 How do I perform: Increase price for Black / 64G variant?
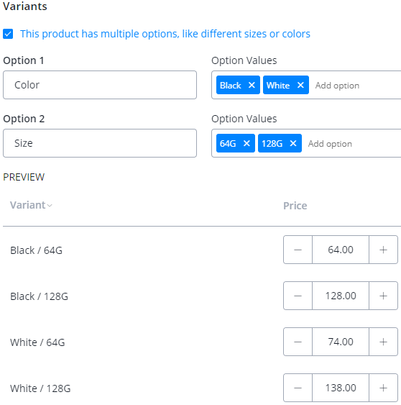(x=383, y=250)
